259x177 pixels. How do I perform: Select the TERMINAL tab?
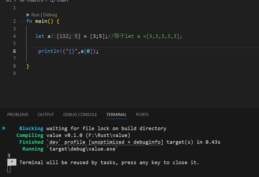coord(117,115)
